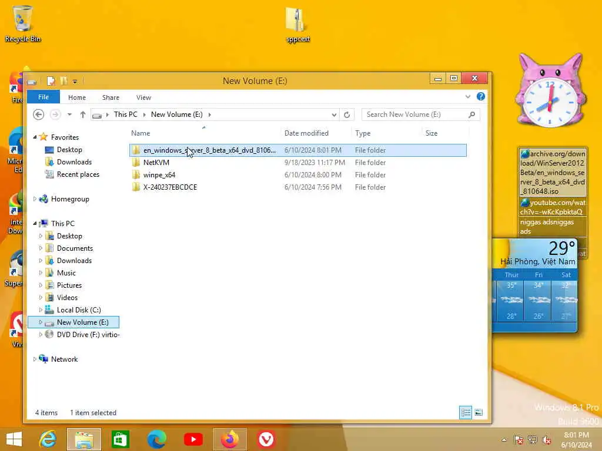Screen dimensions: 602x451
Task: Select Music under This PC
Action: click(66, 272)
